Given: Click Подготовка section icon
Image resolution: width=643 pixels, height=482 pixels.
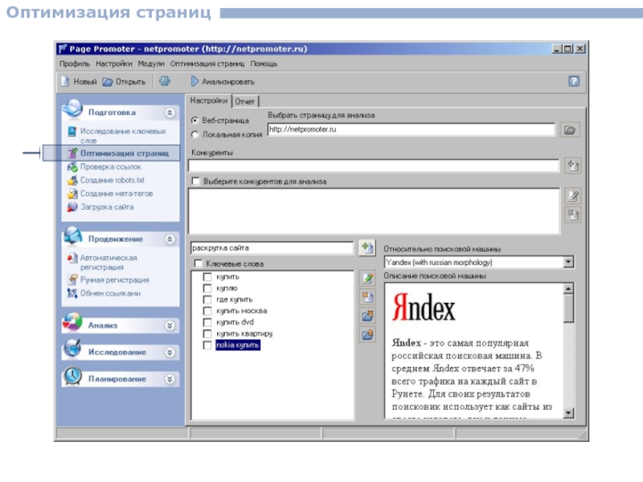Looking at the screenshot, I should click(72, 108).
